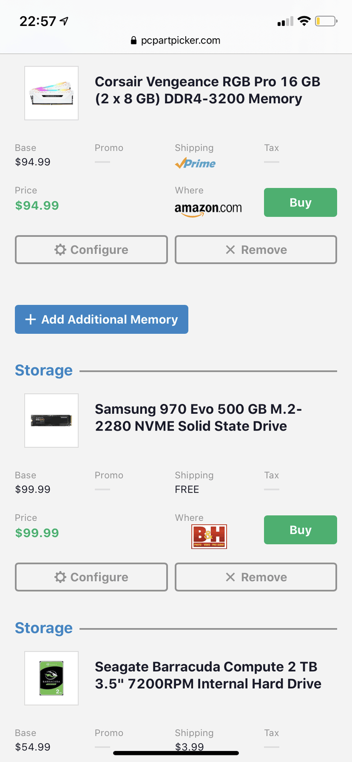The image size is (352, 762).
Task: Open the Corsair Vengeance memory thumbnail
Action: [x=51, y=93]
